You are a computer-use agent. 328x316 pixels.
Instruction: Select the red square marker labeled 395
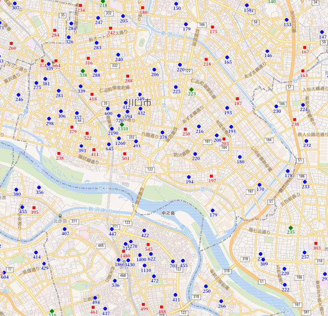(34, 208)
